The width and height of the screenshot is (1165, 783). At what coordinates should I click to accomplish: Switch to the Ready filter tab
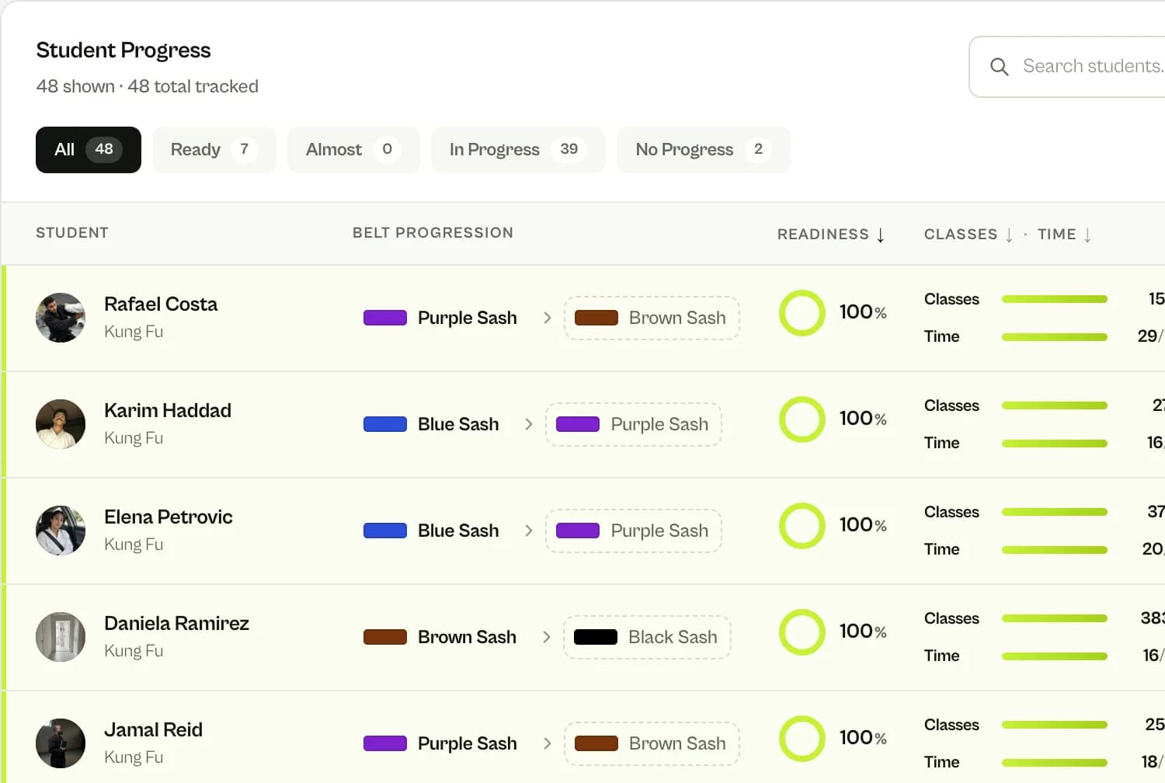pos(214,150)
